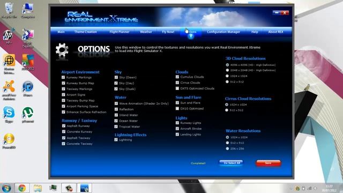
Task: Toggle Cumulus Clouds checkbox
Action: tap(177, 77)
